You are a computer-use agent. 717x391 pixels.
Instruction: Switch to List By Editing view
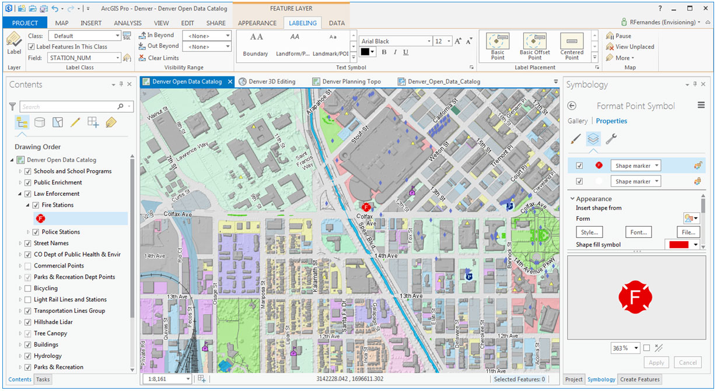tap(75, 122)
